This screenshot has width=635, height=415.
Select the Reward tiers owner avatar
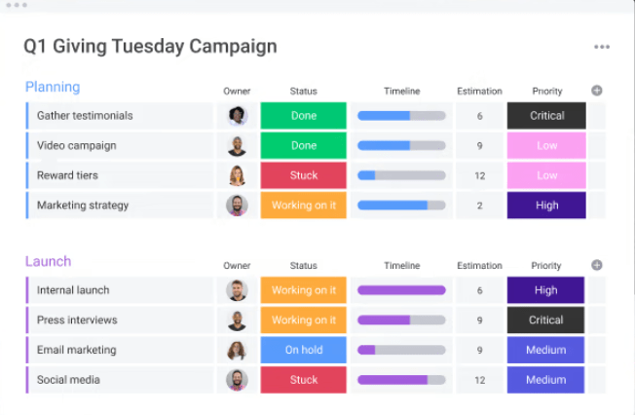pos(237,175)
